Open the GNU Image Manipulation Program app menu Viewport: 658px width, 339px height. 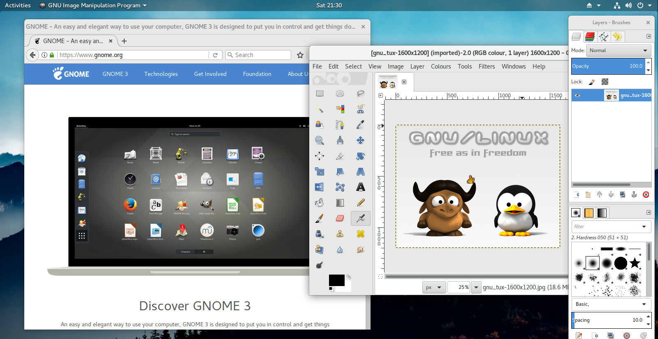93,5
